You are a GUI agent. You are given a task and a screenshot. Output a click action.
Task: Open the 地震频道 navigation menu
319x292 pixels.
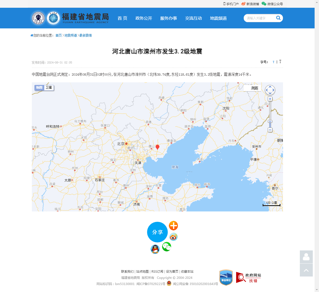coord(218,18)
